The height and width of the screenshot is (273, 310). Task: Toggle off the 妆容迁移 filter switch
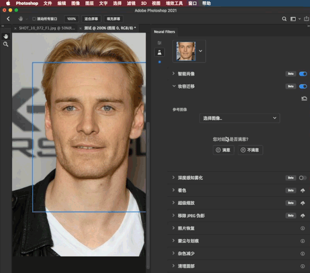coord(303,86)
